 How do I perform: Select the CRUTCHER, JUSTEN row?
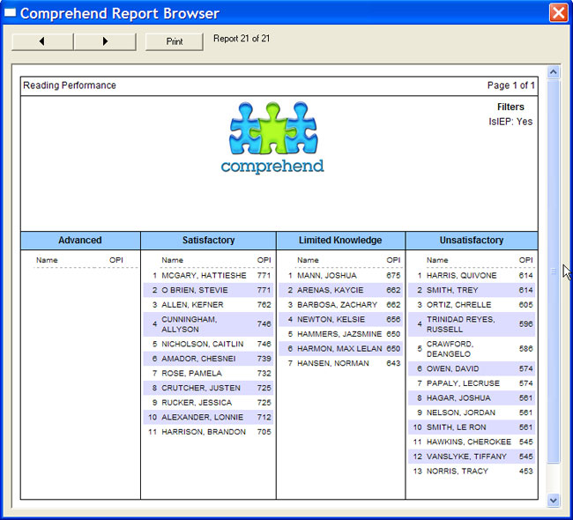click(208, 388)
